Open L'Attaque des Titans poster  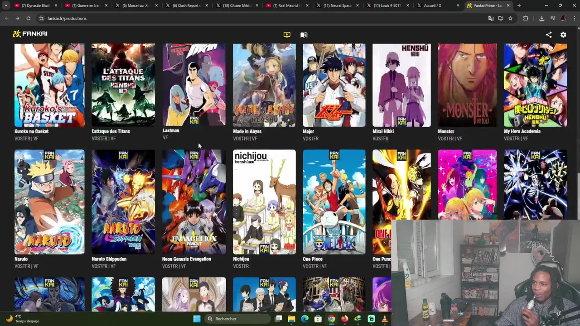123,85
